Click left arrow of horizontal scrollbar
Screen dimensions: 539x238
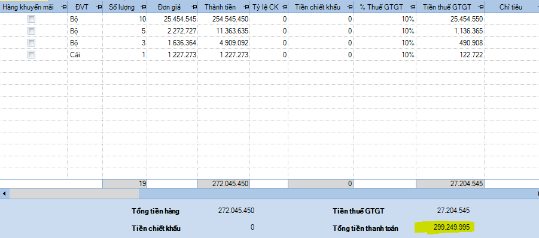point(4,194)
